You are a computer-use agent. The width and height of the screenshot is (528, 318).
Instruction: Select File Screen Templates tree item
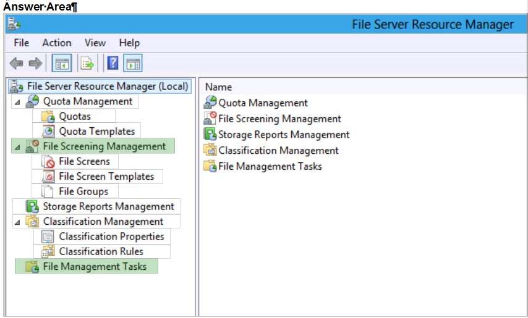106,177
